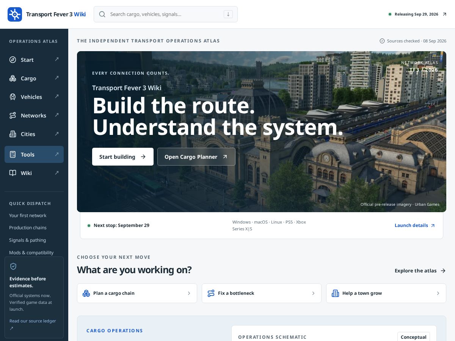Click the Conceptual badge in schematic panel

click(x=414, y=337)
